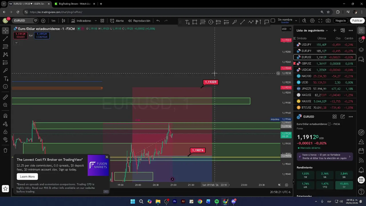Open the Sin nombre layout dropdown

point(296,21)
